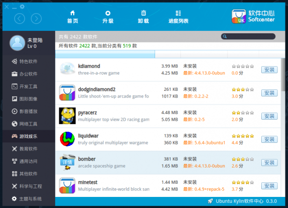Install kdiamond with 安装 button

(x=269, y=70)
